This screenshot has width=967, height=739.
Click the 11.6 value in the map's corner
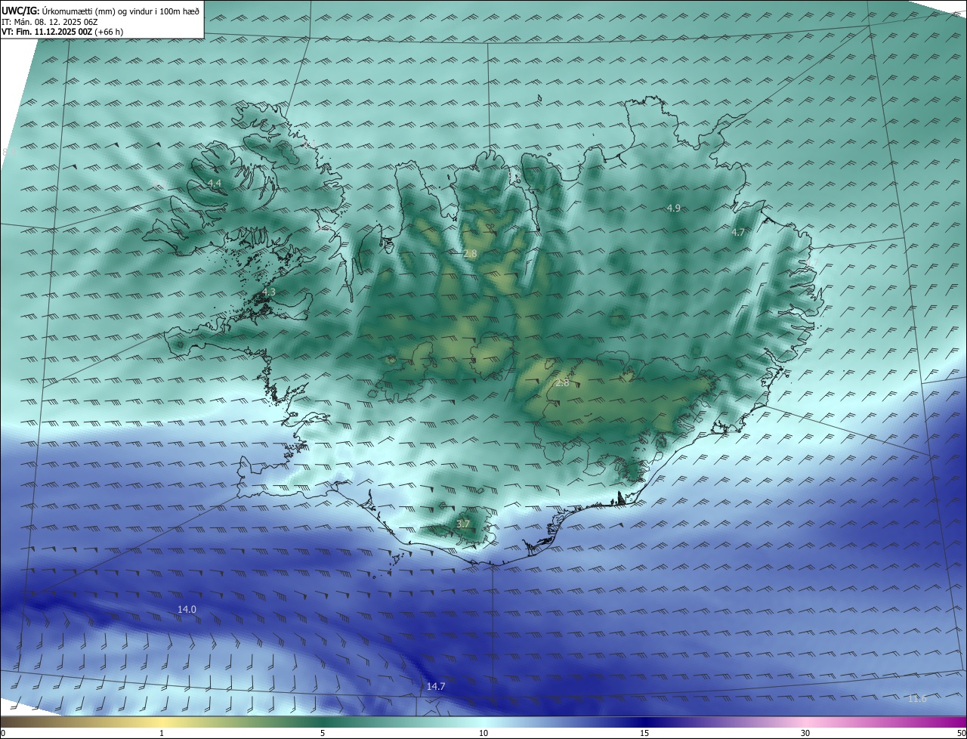pos(917,698)
